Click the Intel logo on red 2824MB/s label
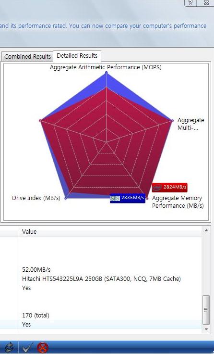This screenshot has width=214, height=354. (x=157, y=187)
